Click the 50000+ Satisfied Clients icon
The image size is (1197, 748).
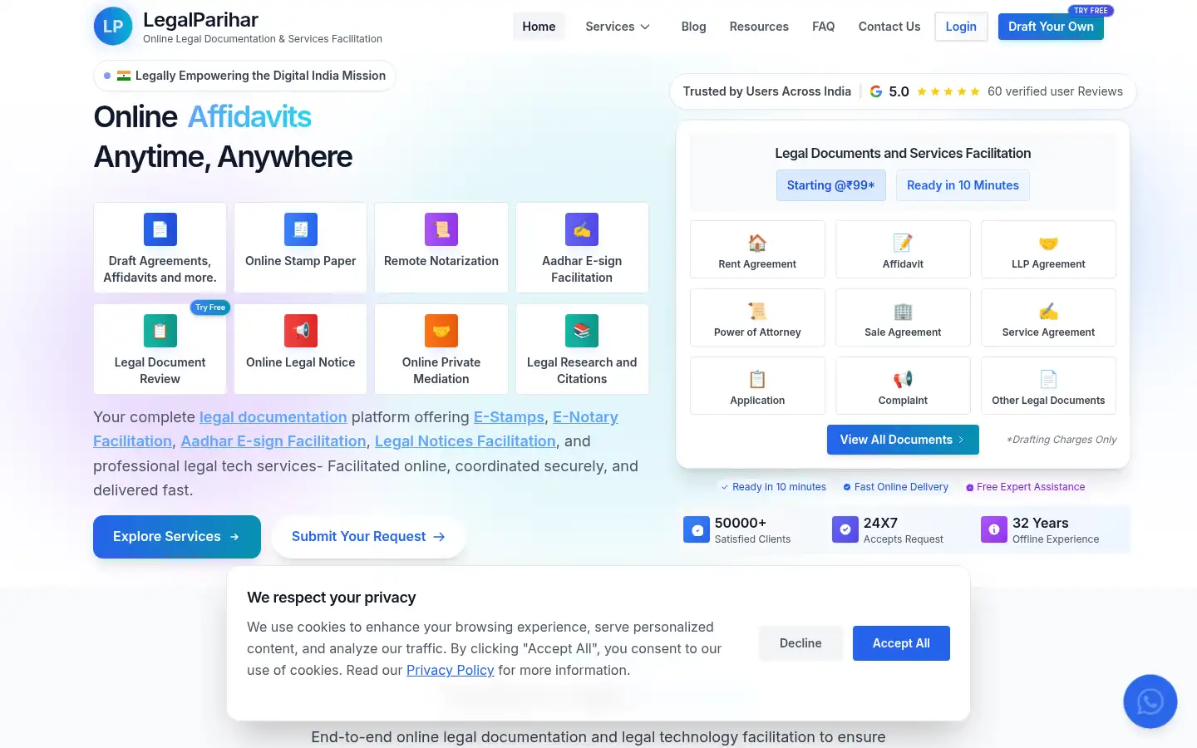point(697,529)
